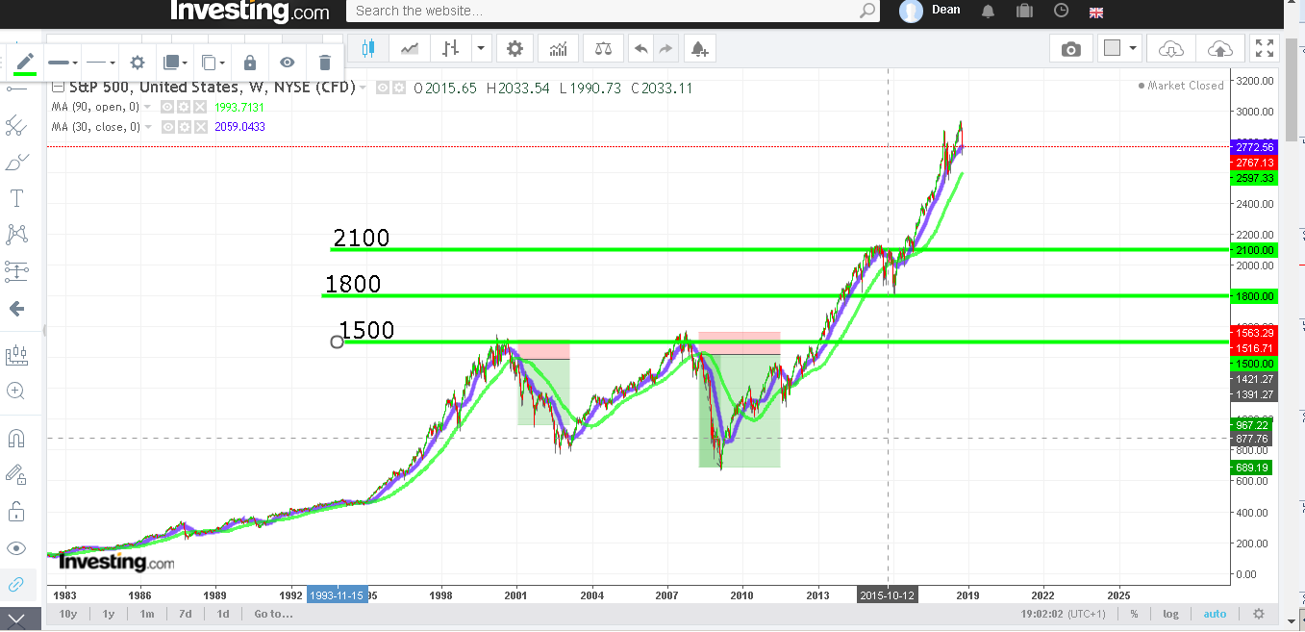
Task: Create a price alert with bell icon
Action: 698,48
